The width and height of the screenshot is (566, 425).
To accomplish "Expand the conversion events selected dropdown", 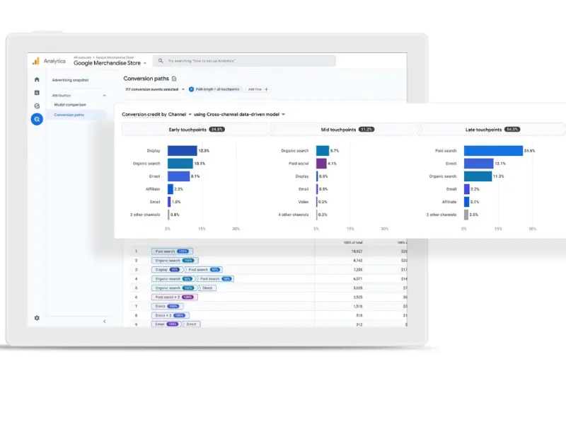I will point(183,89).
